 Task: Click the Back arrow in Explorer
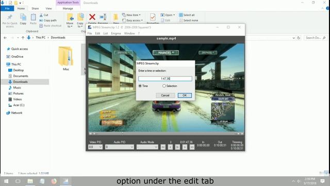tap(5, 38)
